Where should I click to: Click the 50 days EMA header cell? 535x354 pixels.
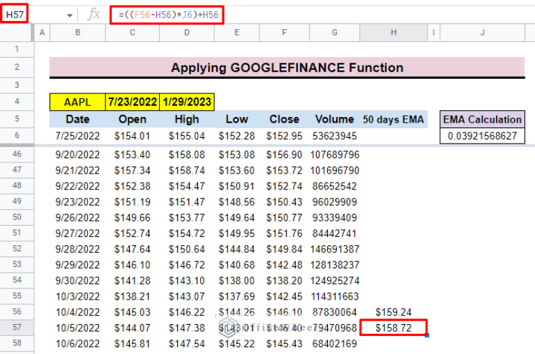(393, 119)
